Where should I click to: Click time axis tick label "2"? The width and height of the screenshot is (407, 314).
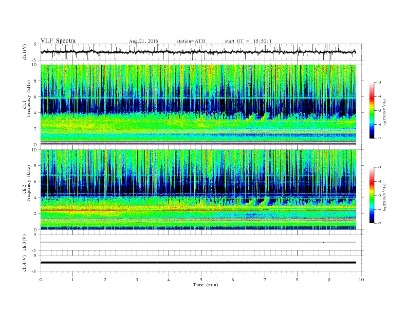click(105, 280)
